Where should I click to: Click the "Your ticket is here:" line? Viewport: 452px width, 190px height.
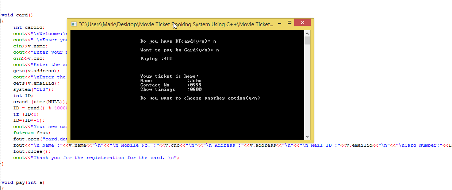point(169,76)
